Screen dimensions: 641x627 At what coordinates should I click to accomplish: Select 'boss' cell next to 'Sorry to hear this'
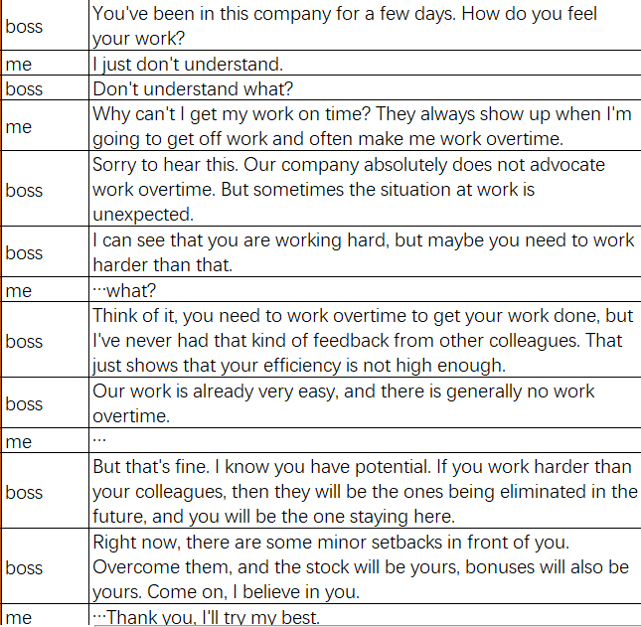tap(45, 189)
